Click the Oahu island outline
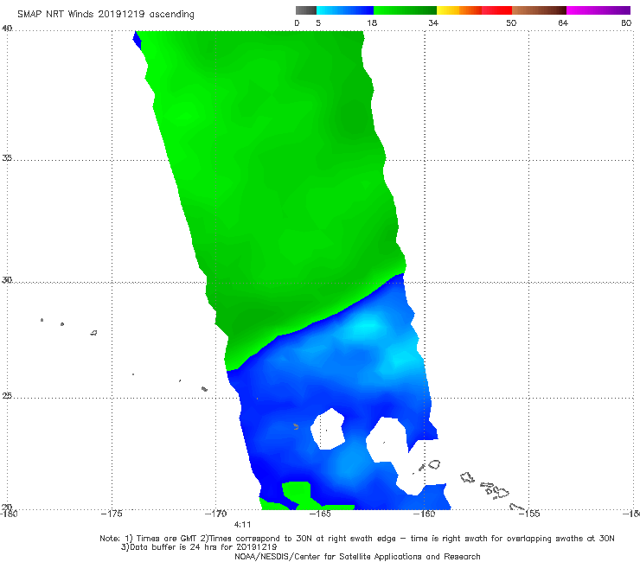Screen dimensions: 640x562 click(467, 477)
